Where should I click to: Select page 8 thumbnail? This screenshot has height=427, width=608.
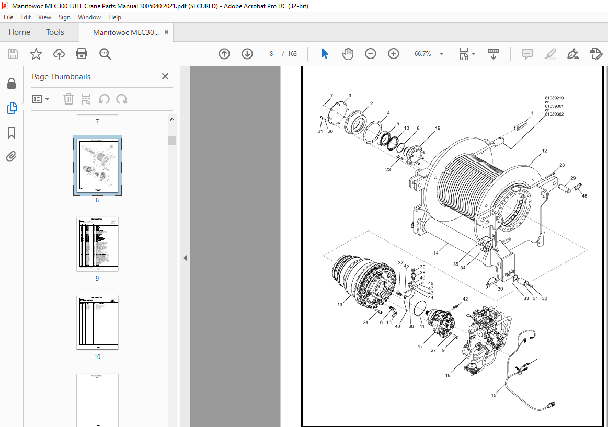(x=97, y=166)
